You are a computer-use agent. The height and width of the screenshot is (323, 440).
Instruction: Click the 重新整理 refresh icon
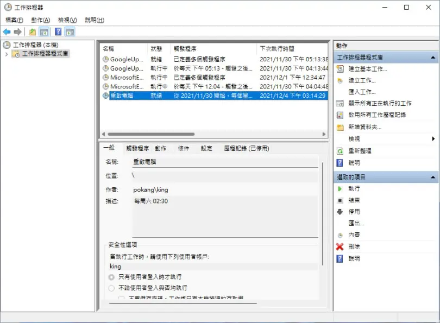(340, 151)
